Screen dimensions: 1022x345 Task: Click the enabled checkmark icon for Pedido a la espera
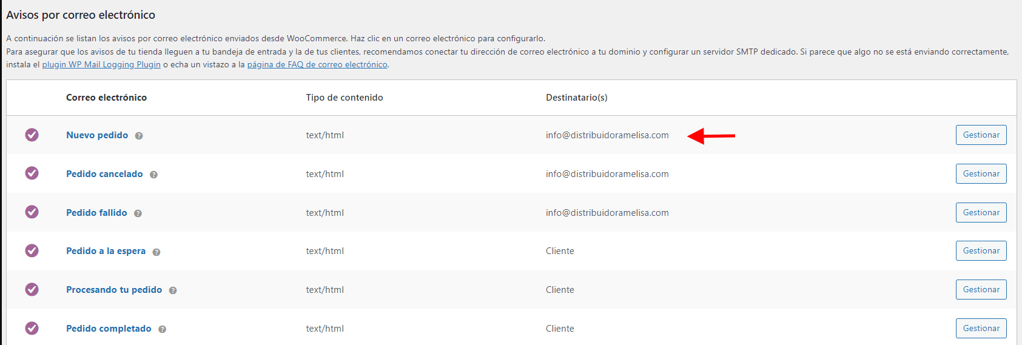coord(32,250)
